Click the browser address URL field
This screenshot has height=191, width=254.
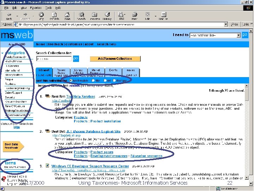[x=121, y=24]
